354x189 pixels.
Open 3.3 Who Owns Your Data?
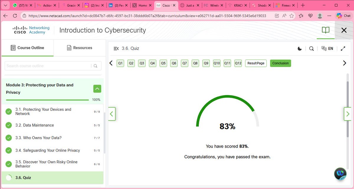coord(53,138)
